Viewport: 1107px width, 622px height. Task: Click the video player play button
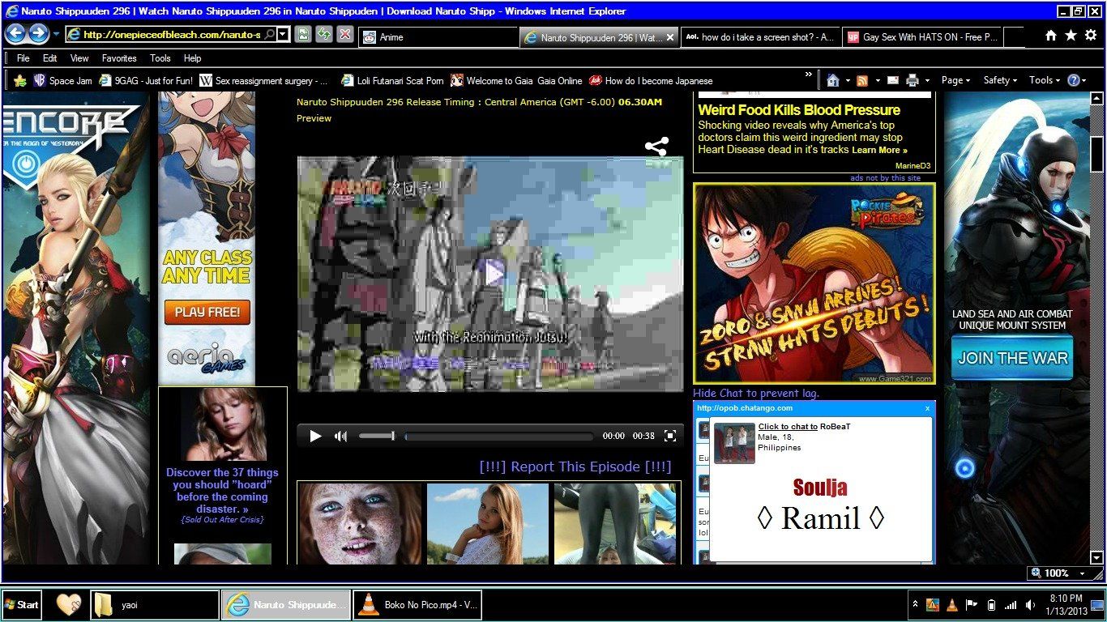315,436
